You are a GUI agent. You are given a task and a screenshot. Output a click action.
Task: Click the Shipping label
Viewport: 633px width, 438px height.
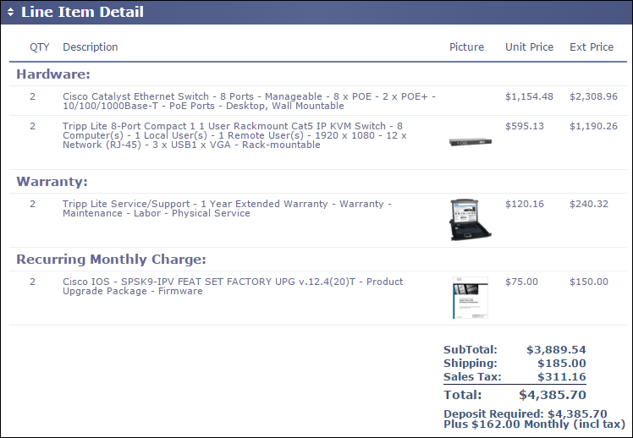pos(471,364)
